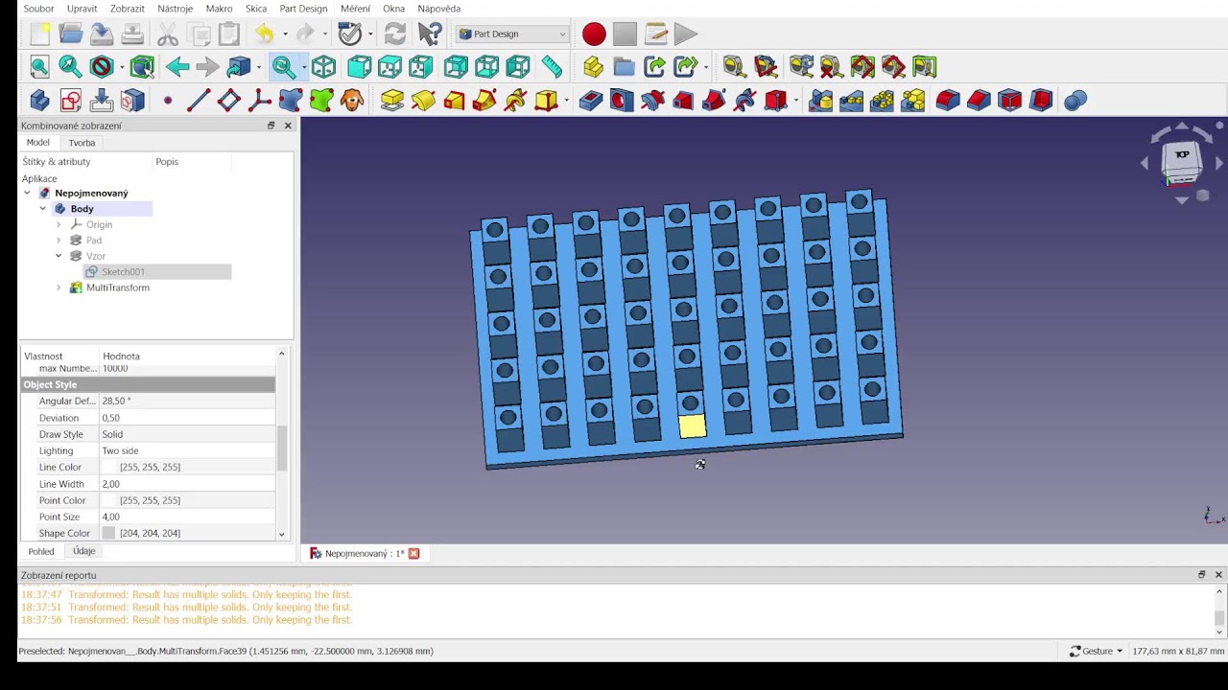Collapse the Vzor tree node
Viewport: 1228px width, 690px height.
pos(59,256)
